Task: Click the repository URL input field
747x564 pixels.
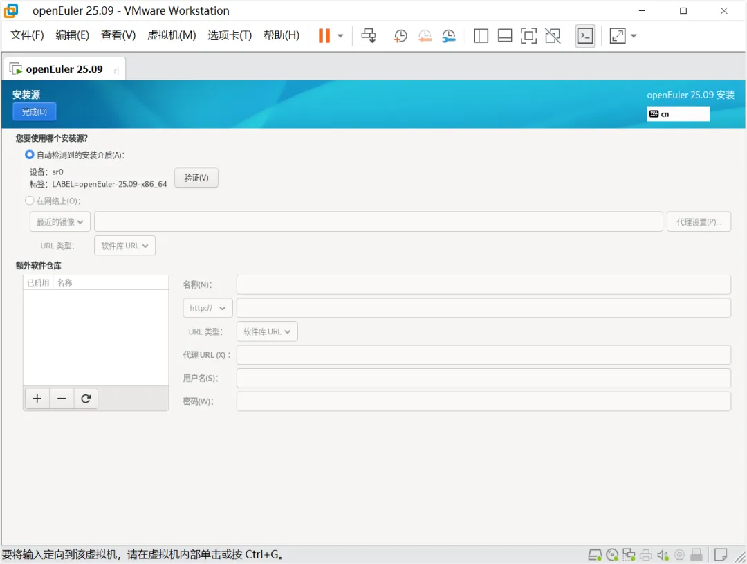Action: pos(483,308)
